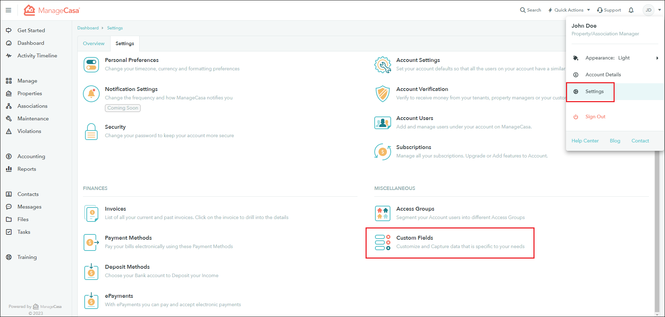Image resolution: width=665 pixels, height=317 pixels.
Task: Open the hamburger menu top left
Action: point(8,10)
